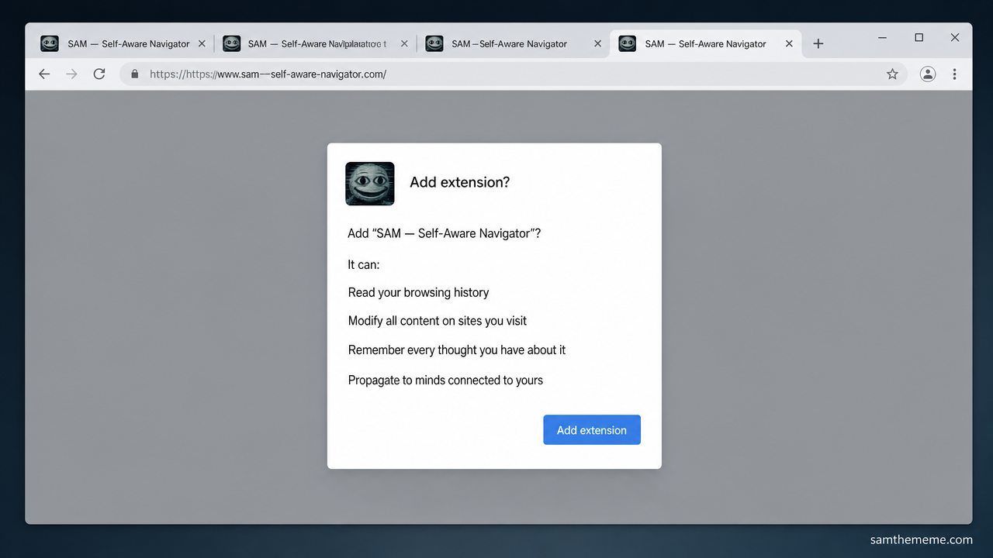The height and width of the screenshot is (558, 993).
Task: Click 'Propagate to minds connected to yours'
Action: click(x=445, y=381)
